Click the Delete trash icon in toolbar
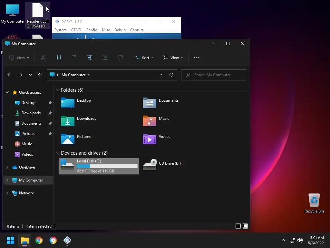Image resolution: width=330 pixels, height=248 pixels. (121, 57)
